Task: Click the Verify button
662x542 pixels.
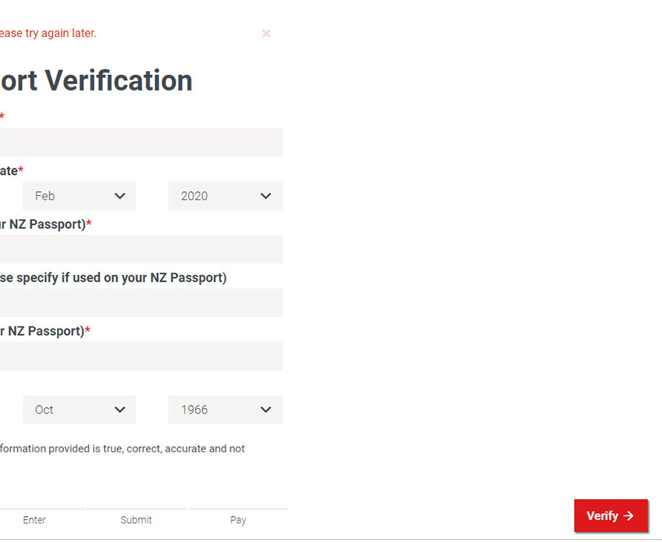Action: 610,516
